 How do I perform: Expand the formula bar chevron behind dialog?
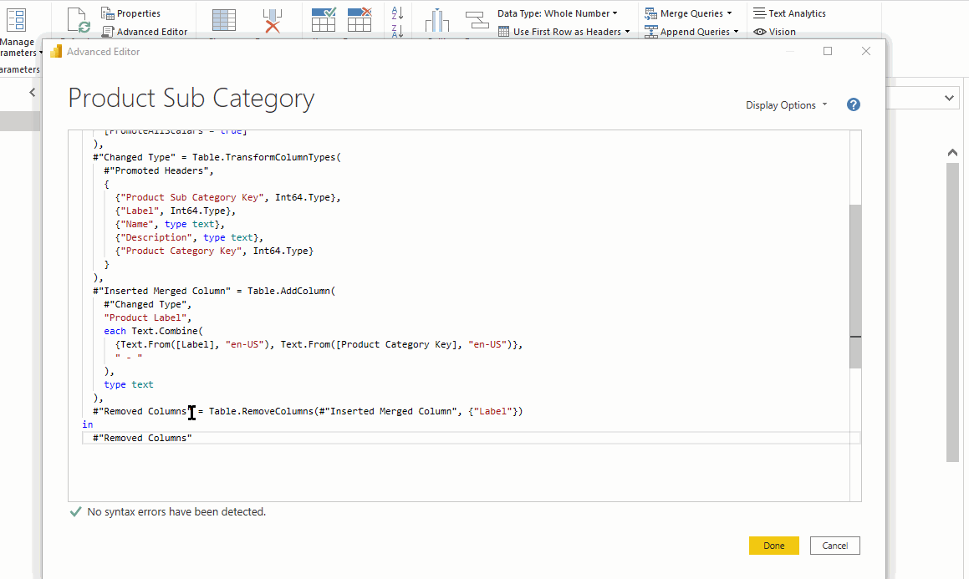point(949,98)
